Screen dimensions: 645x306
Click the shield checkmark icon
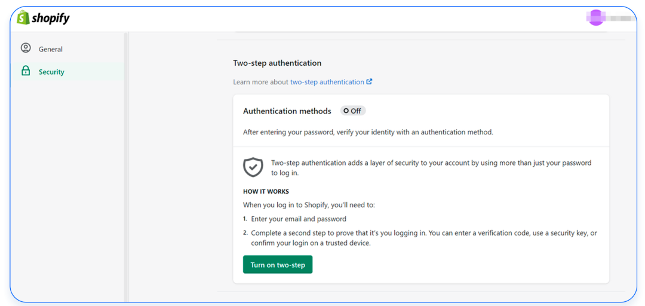click(253, 167)
